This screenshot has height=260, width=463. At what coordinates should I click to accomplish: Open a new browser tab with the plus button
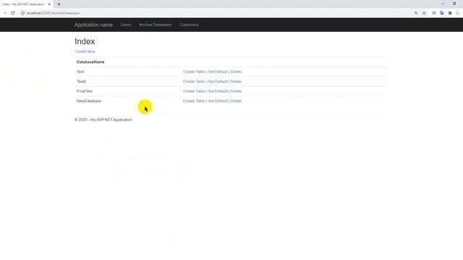pyautogui.click(x=59, y=4)
